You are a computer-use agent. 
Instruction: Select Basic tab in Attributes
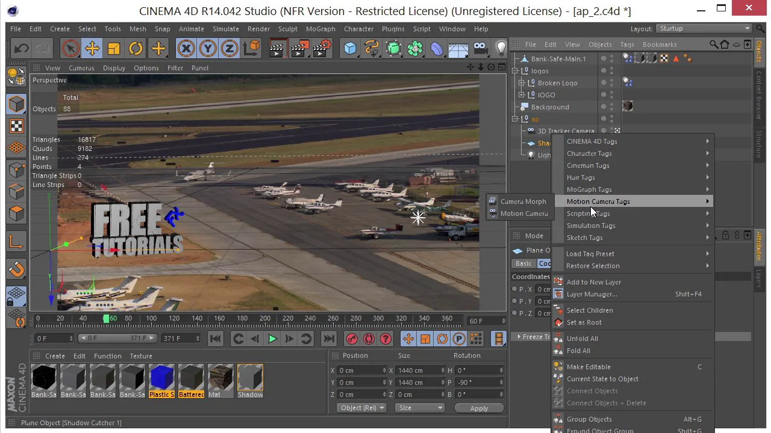tap(523, 263)
